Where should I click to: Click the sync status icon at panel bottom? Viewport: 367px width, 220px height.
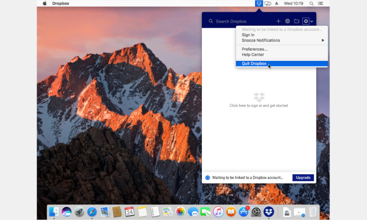pyautogui.click(x=207, y=178)
